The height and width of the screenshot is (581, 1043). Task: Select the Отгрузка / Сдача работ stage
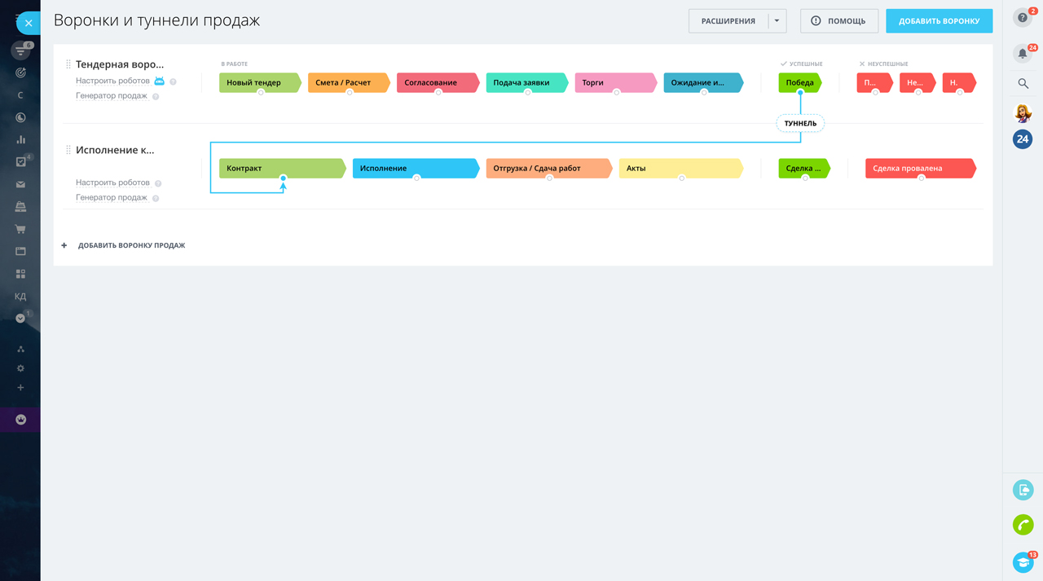[549, 168]
